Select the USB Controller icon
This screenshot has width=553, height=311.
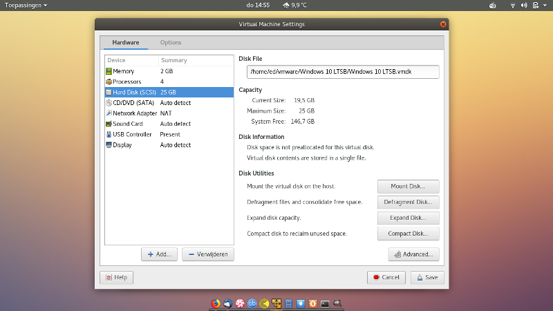coord(109,134)
